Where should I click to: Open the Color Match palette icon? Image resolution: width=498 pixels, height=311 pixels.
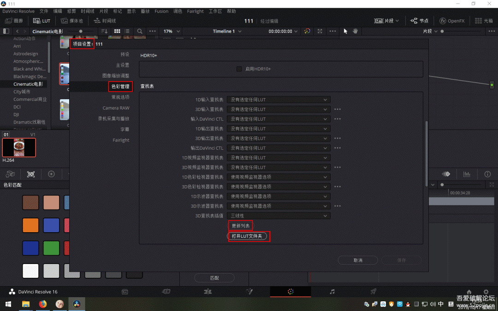click(x=31, y=174)
